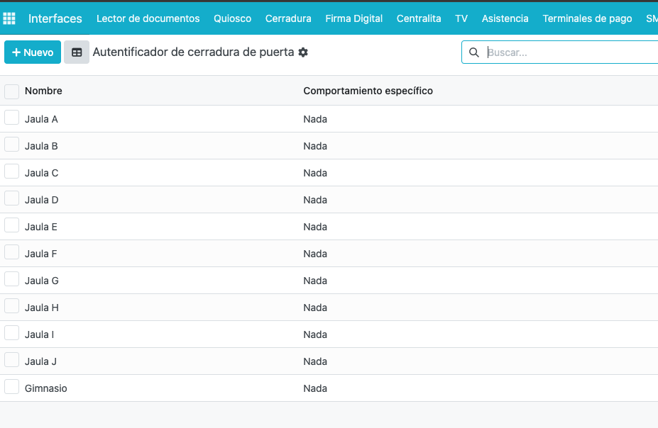Open the Asistencia menu

(x=505, y=18)
